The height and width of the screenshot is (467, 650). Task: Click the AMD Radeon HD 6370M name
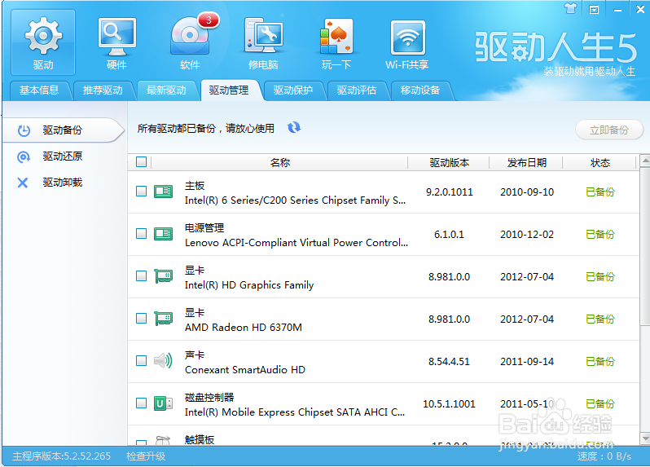point(244,328)
